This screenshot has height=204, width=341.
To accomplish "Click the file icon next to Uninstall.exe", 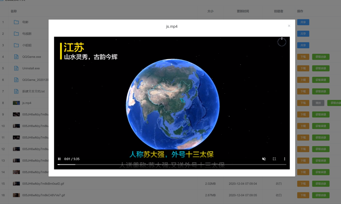I will pos(16,68).
